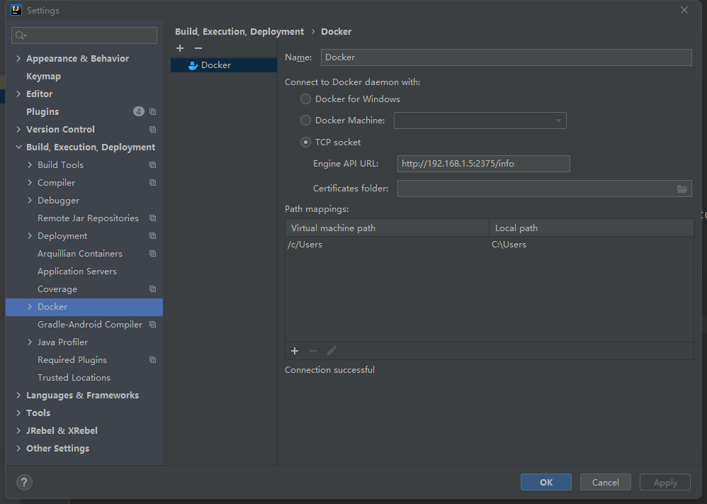The width and height of the screenshot is (707, 504).
Task: Open Application Servers settings
Action: coord(77,271)
